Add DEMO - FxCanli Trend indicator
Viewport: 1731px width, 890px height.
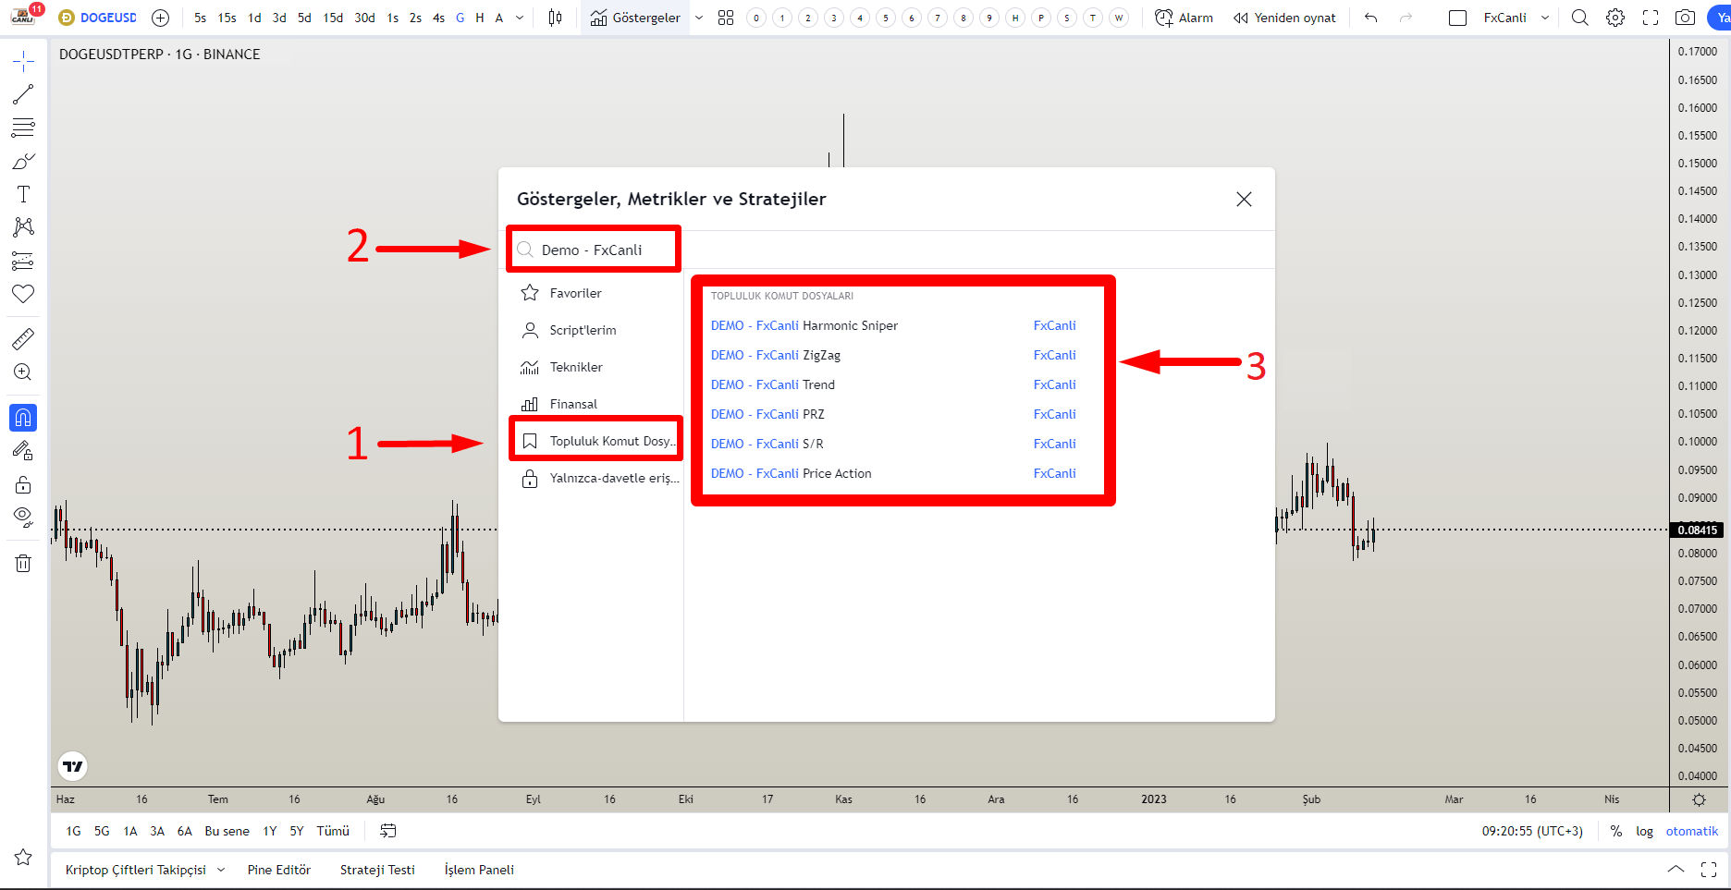772,384
